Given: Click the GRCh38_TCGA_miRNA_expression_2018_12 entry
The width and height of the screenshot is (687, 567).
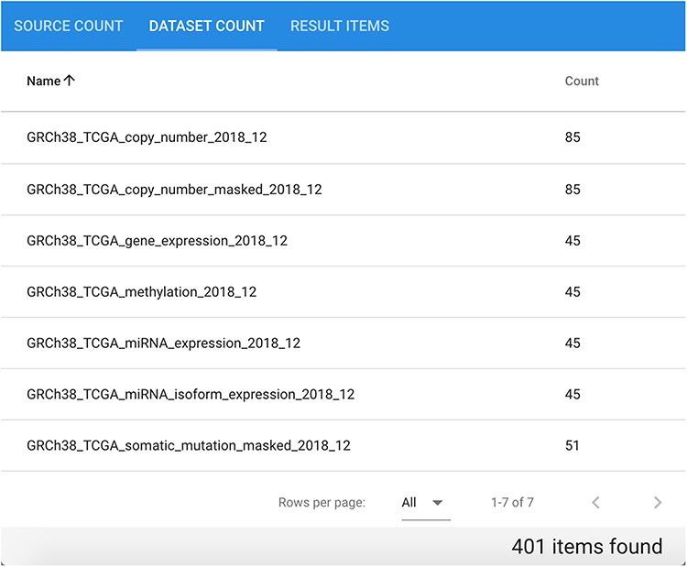Looking at the screenshot, I should [163, 343].
